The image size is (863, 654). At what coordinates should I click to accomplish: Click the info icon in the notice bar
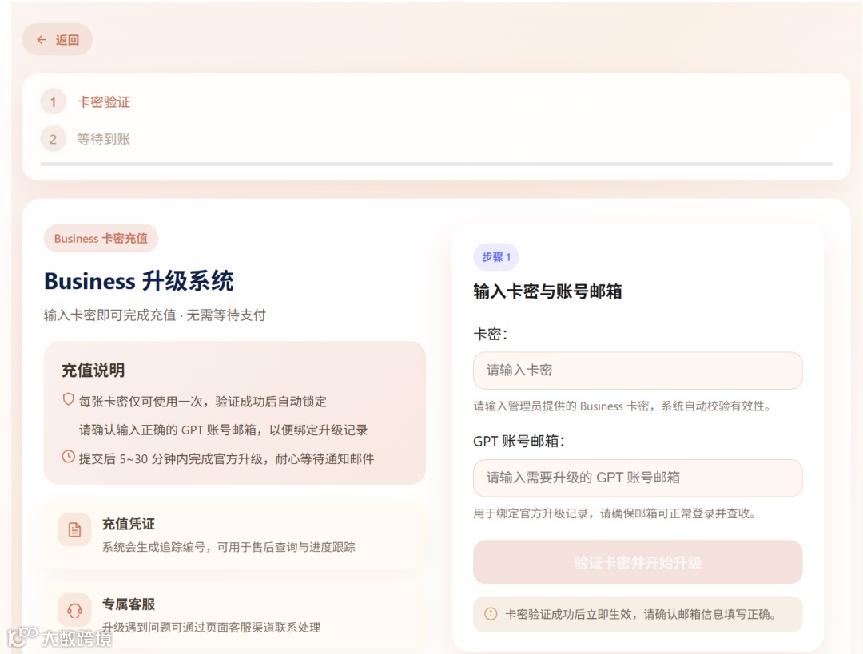tap(491, 614)
